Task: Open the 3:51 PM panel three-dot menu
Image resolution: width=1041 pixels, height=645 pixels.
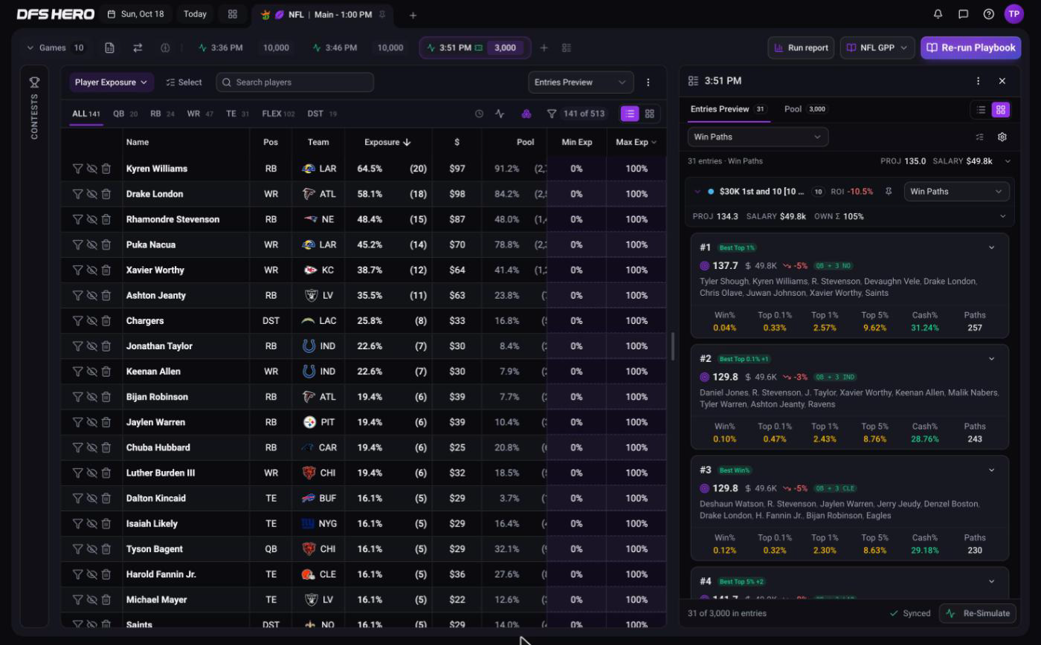Action: coord(978,81)
